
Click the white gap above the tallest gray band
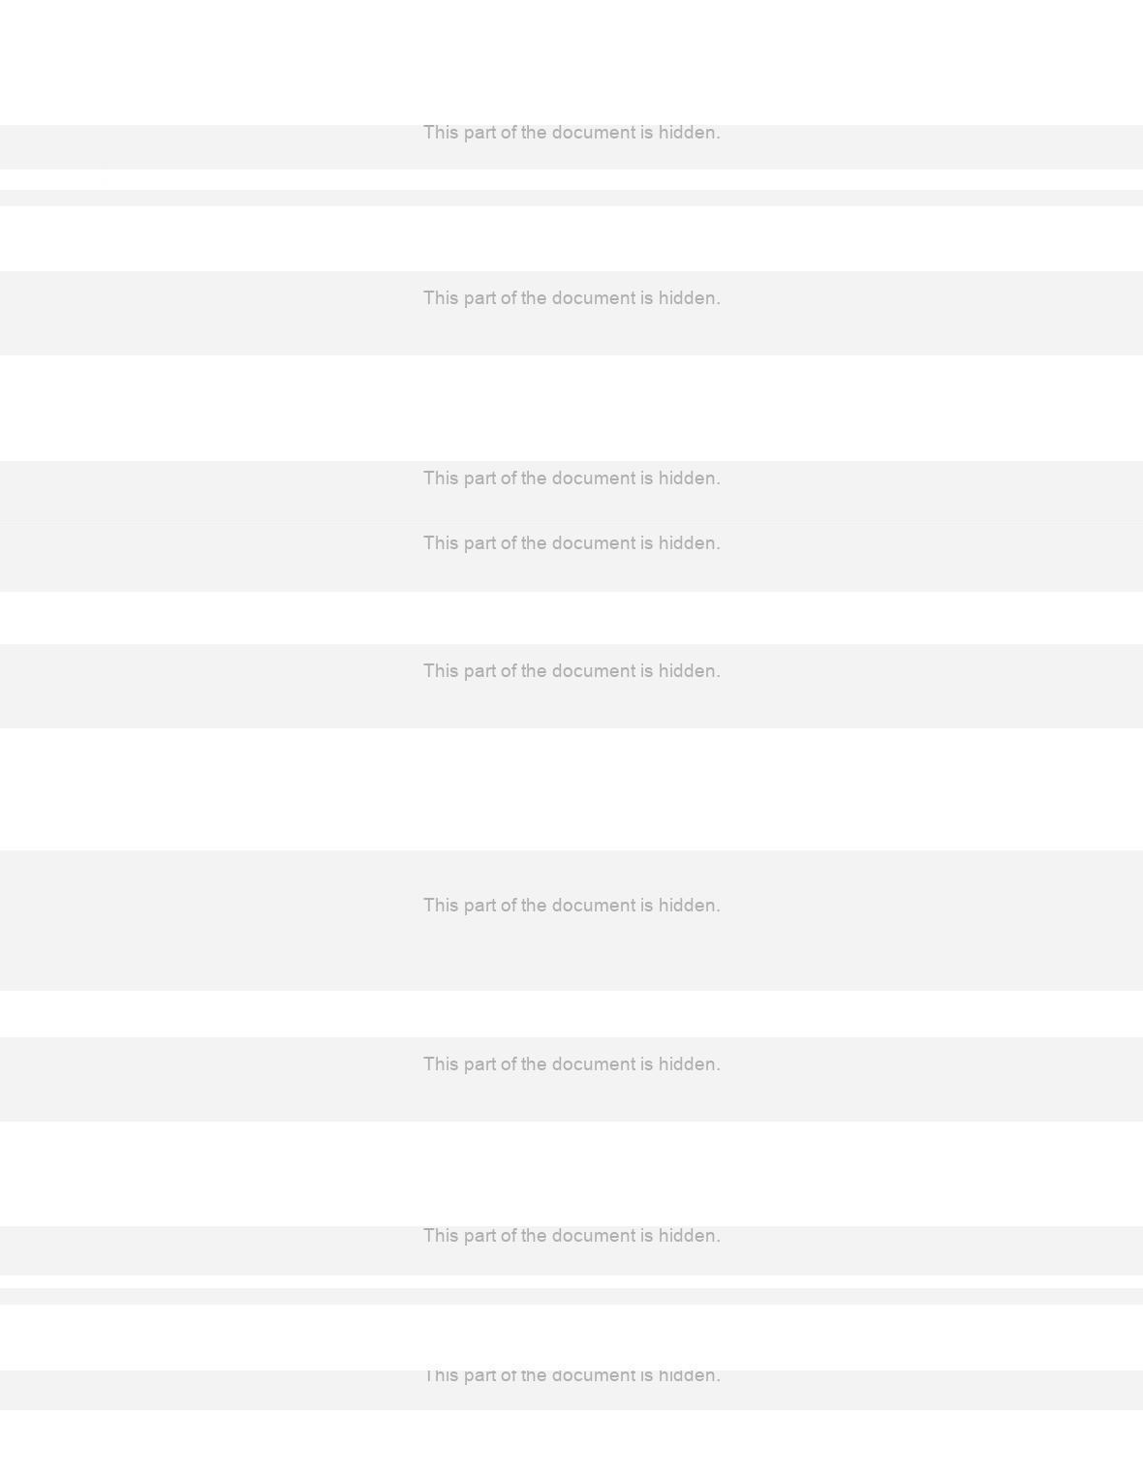(x=571, y=789)
